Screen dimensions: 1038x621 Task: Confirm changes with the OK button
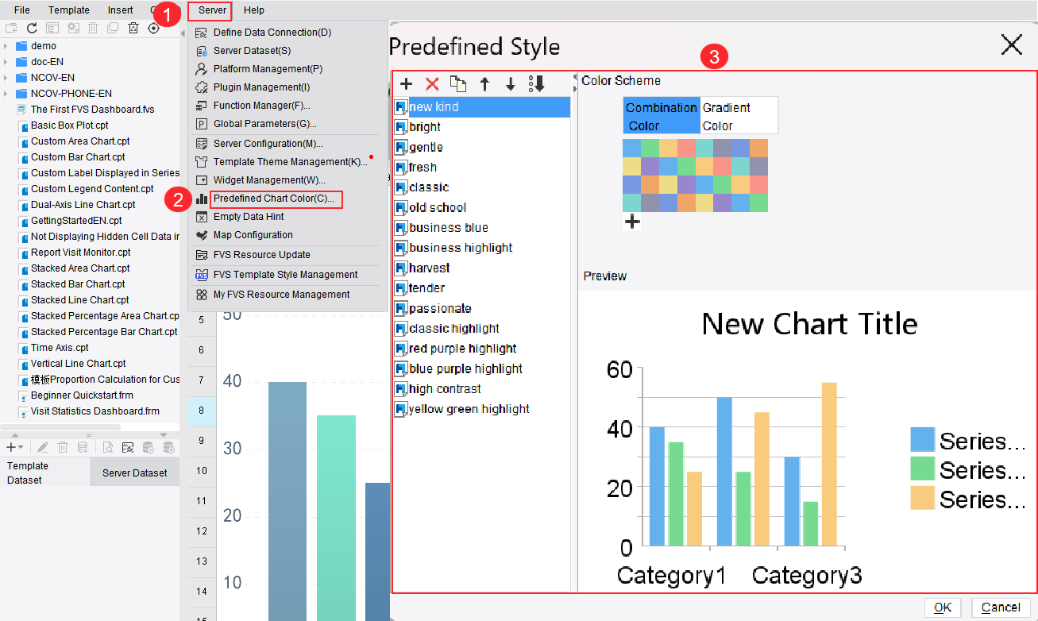(943, 607)
